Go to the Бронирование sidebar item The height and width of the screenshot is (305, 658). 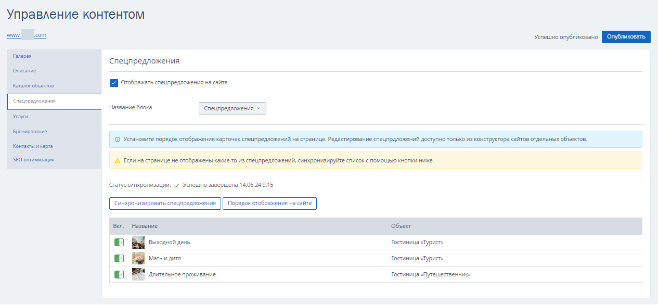pyautogui.click(x=30, y=132)
